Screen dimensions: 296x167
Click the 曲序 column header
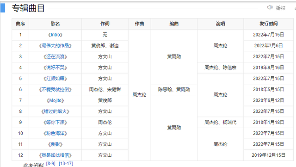tap(20, 24)
